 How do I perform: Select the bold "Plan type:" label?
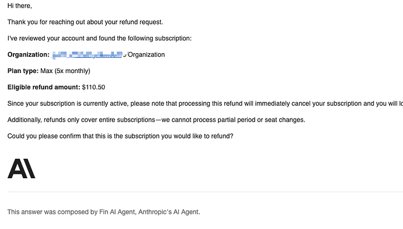[23, 71]
